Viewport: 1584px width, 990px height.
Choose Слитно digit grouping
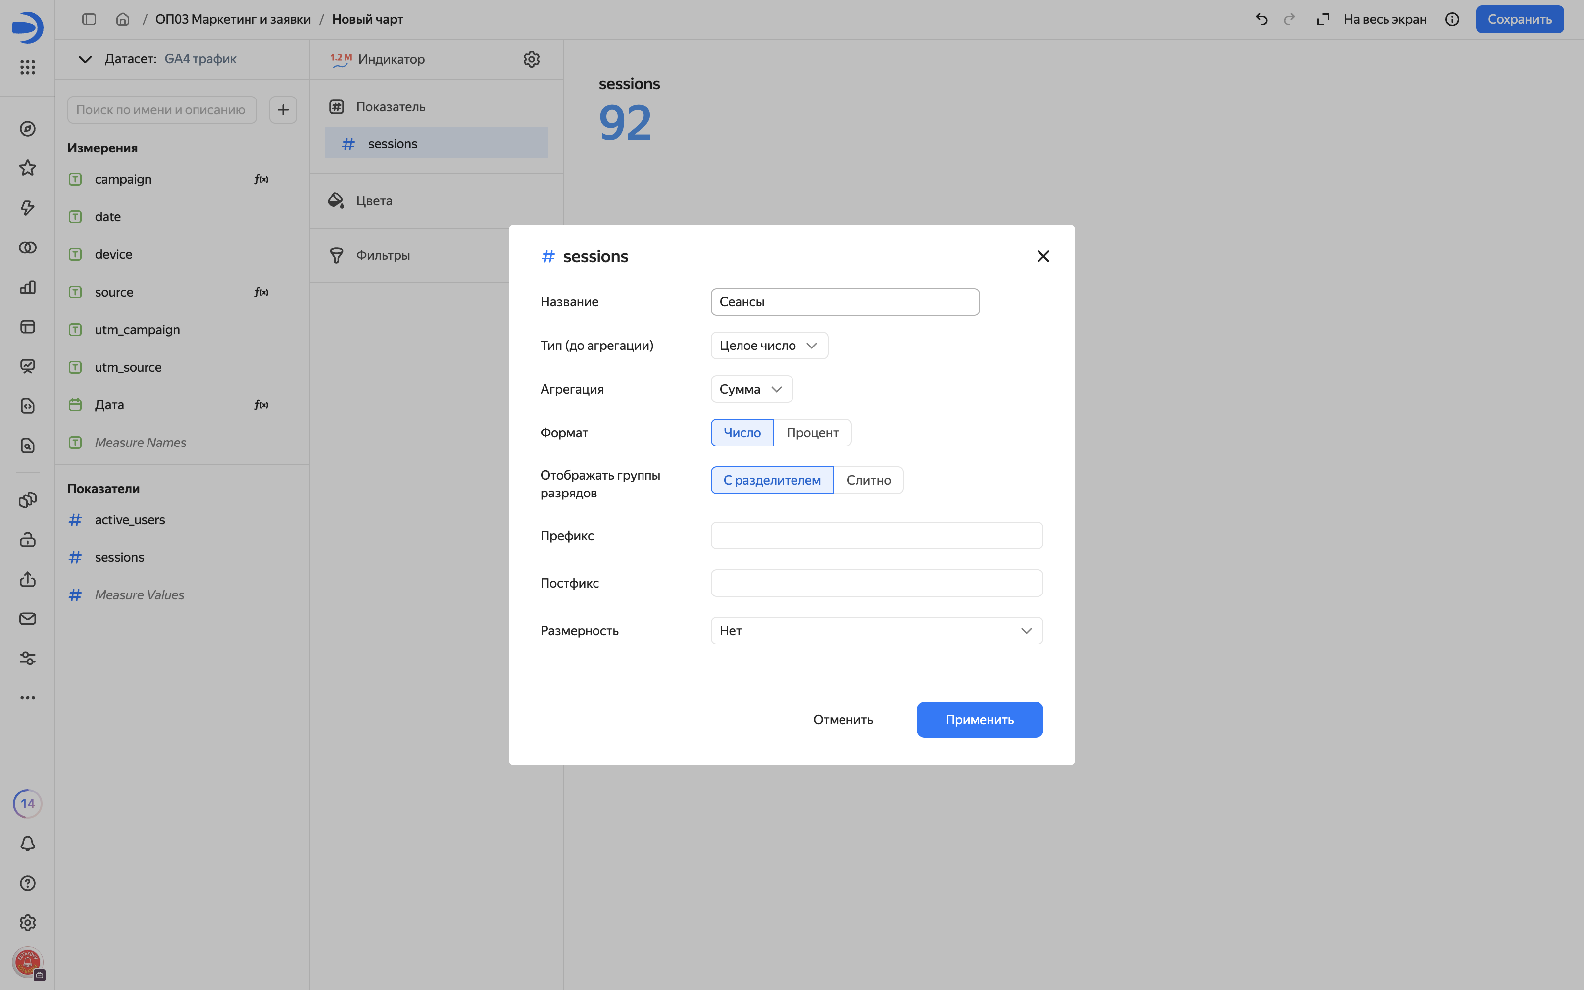point(869,480)
